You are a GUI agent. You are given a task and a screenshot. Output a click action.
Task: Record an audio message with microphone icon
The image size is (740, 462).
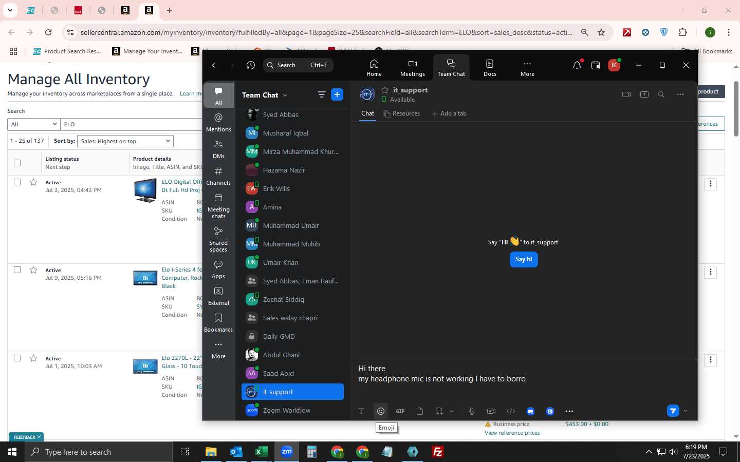[x=472, y=411]
